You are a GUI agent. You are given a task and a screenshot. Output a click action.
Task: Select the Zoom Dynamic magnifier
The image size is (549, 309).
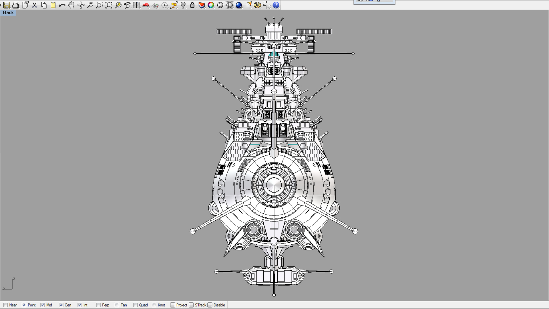pyautogui.click(x=90, y=5)
